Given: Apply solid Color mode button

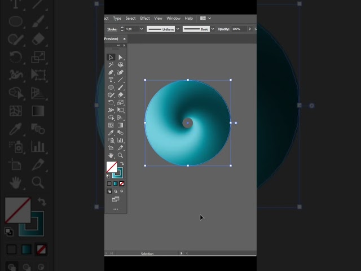Looking at the screenshot, I should pos(109,183).
